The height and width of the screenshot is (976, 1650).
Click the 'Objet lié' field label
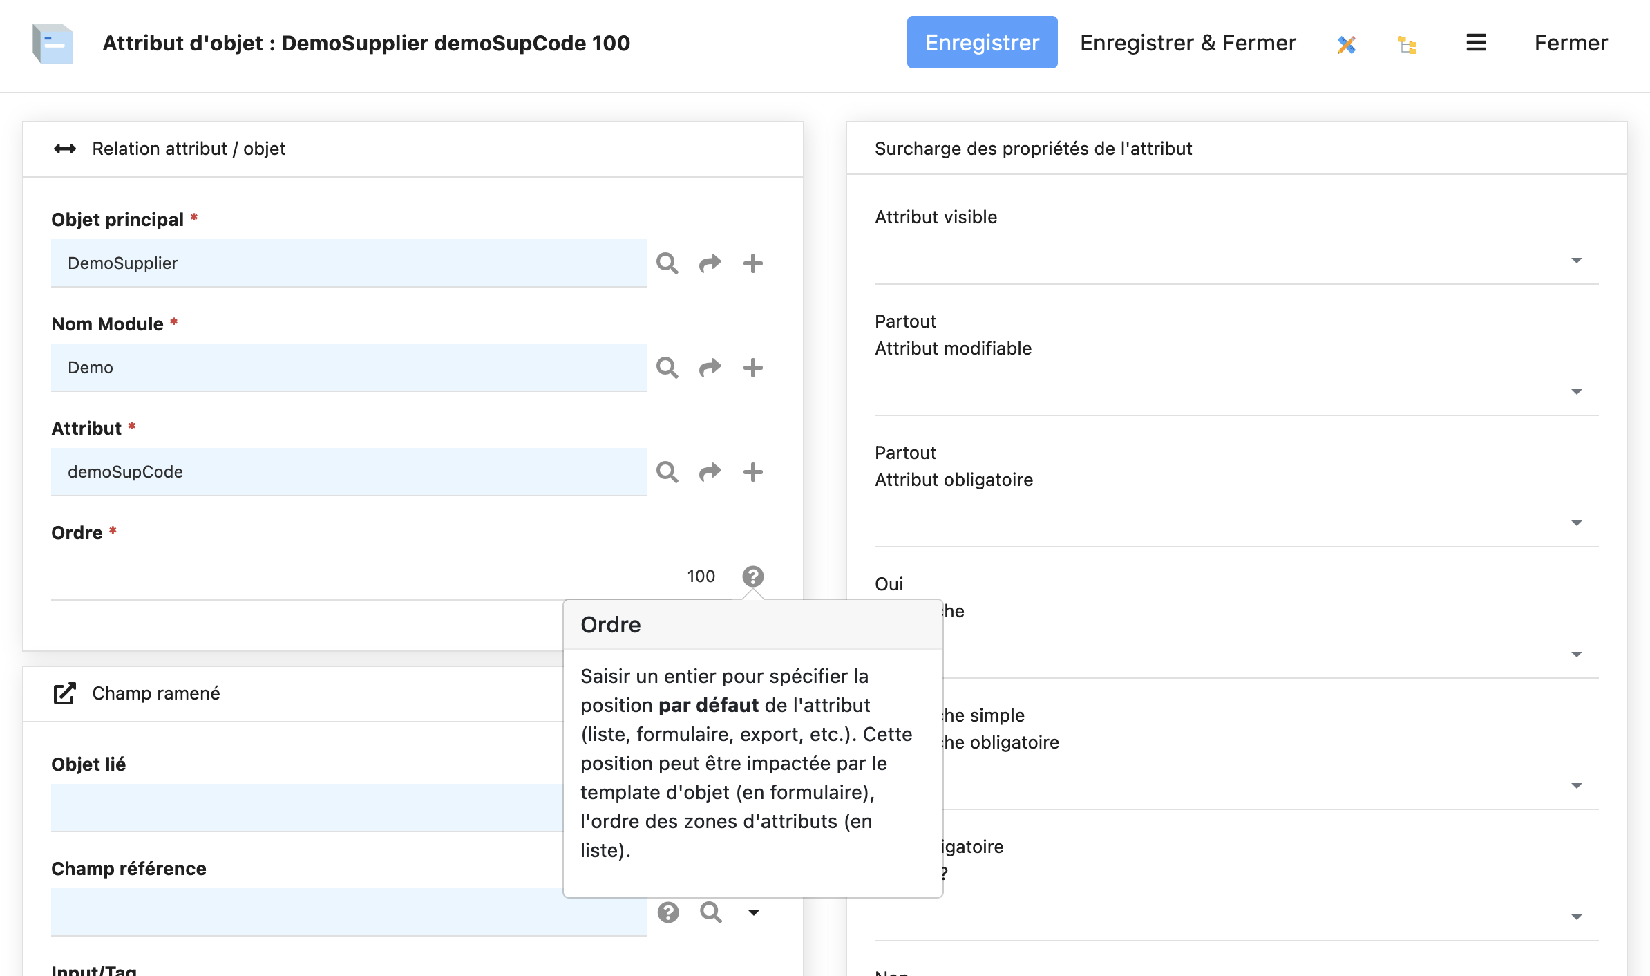coord(88,764)
